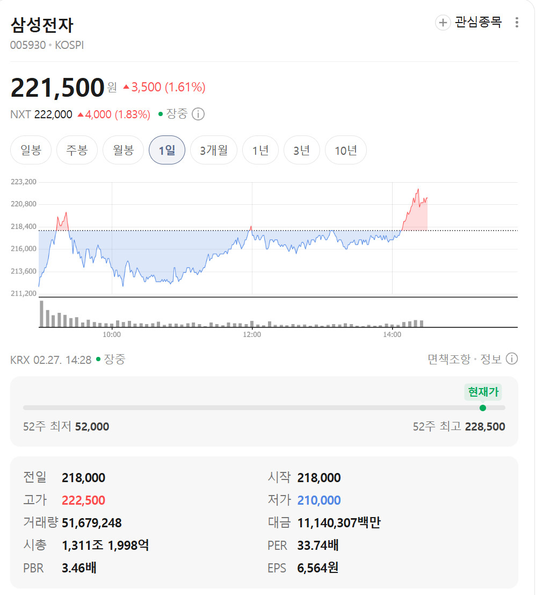Click the red price peak on chart
The image size is (536, 595).
click(x=418, y=190)
